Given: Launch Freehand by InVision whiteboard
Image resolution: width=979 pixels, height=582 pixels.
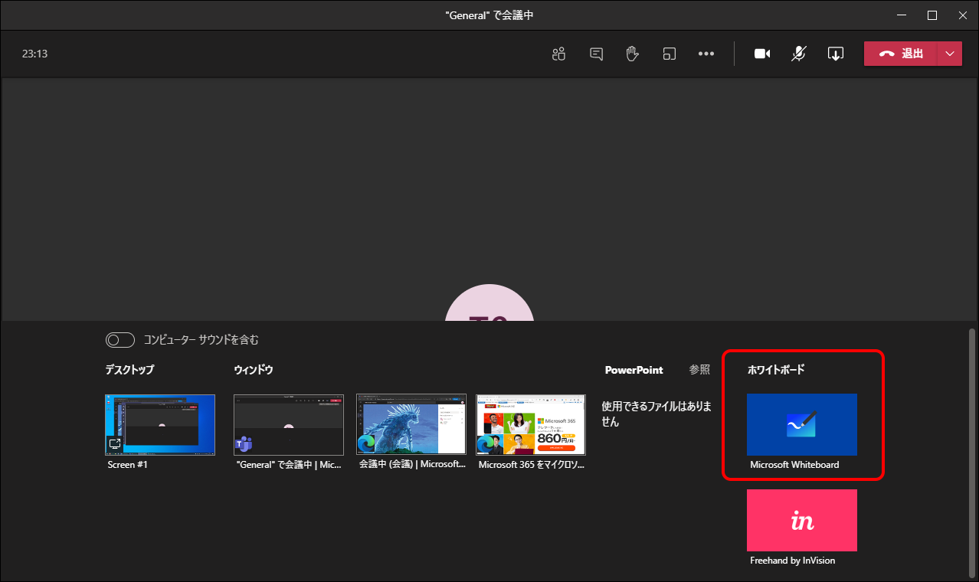Looking at the screenshot, I should pos(802,520).
